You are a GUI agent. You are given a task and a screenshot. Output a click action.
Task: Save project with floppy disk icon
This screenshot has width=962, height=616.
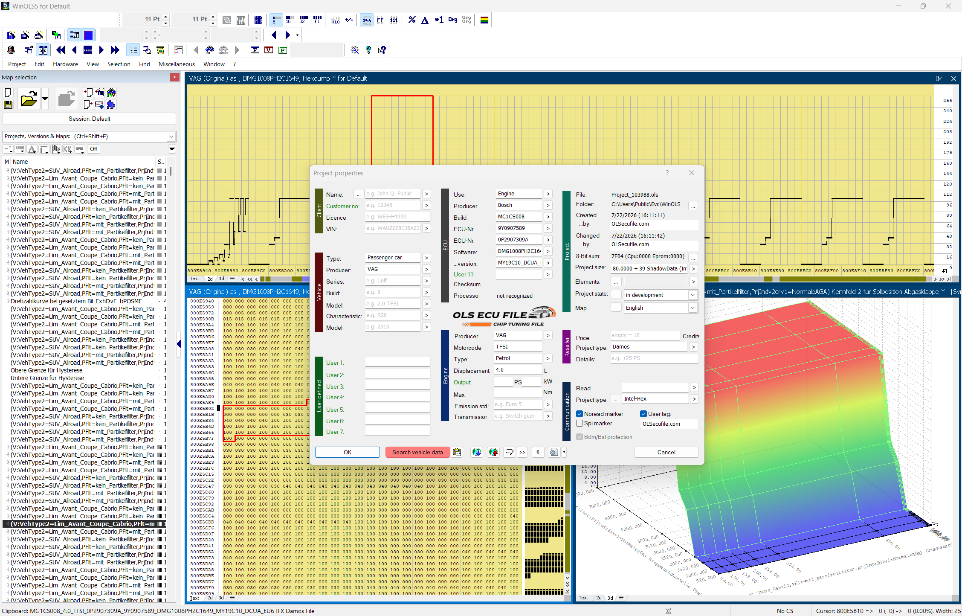pos(8,105)
